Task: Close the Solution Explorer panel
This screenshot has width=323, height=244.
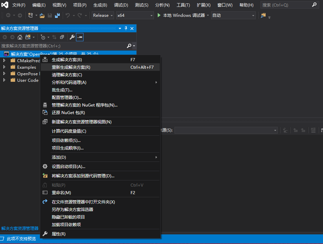Action: click(132, 29)
